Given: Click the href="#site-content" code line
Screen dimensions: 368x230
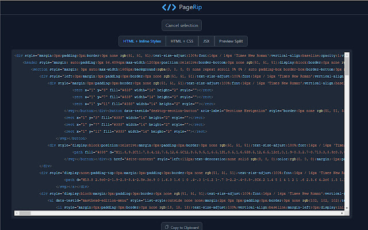Looking at the screenshot, I should [x=204, y=159].
